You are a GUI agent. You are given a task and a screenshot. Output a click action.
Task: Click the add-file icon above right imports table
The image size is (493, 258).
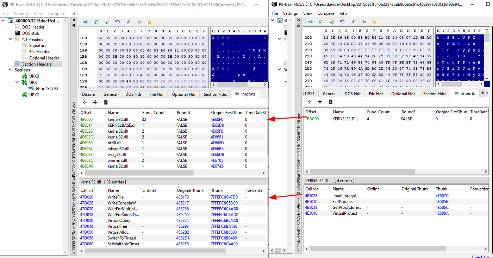(331, 102)
